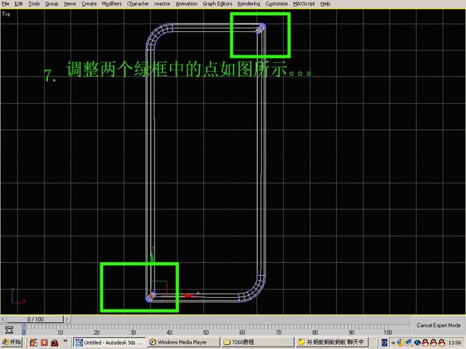Click the Top viewport label

tap(6, 14)
